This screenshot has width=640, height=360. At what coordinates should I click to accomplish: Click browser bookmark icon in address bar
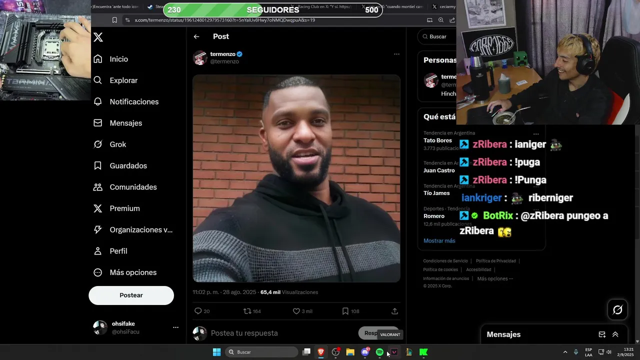point(114,20)
